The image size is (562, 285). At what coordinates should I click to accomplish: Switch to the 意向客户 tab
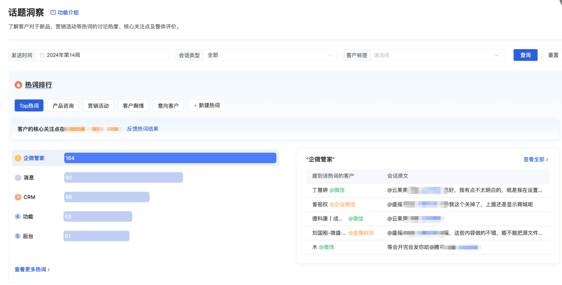168,106
